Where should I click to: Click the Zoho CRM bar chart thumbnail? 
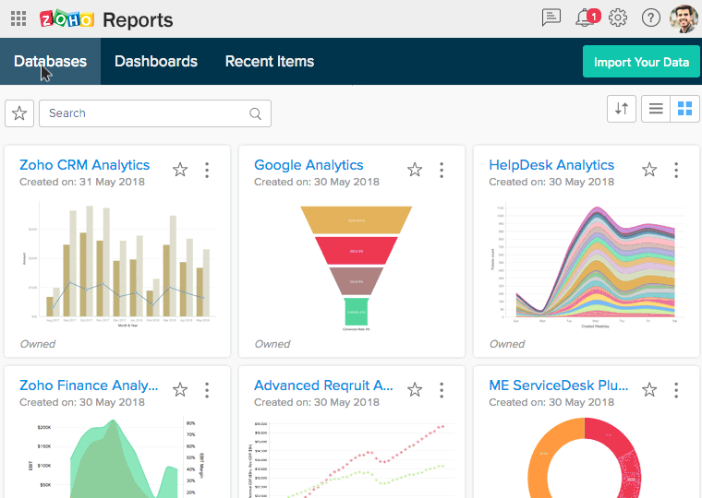pyautogui.click(x=119, y=264)
